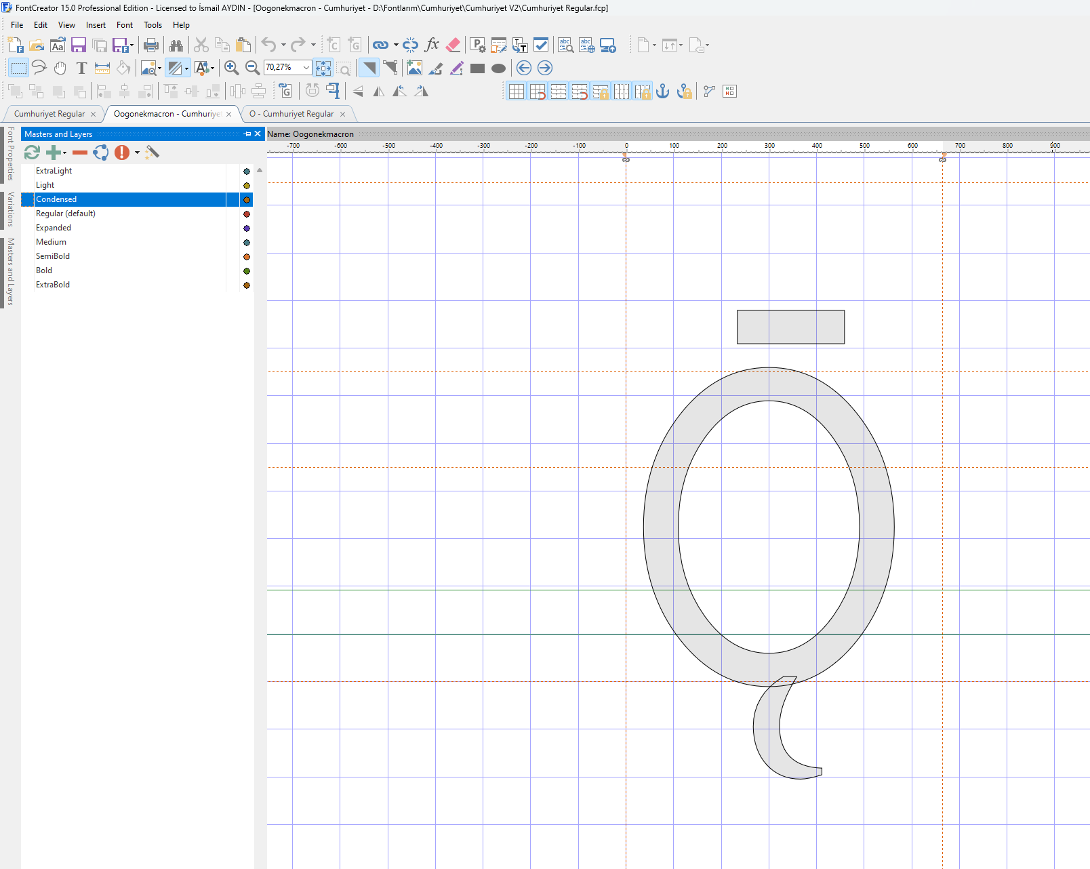The height and width of the screenshot is (869, 1090).
Task: Select the rectangle selection tool
Action: [x=18, y=68]
